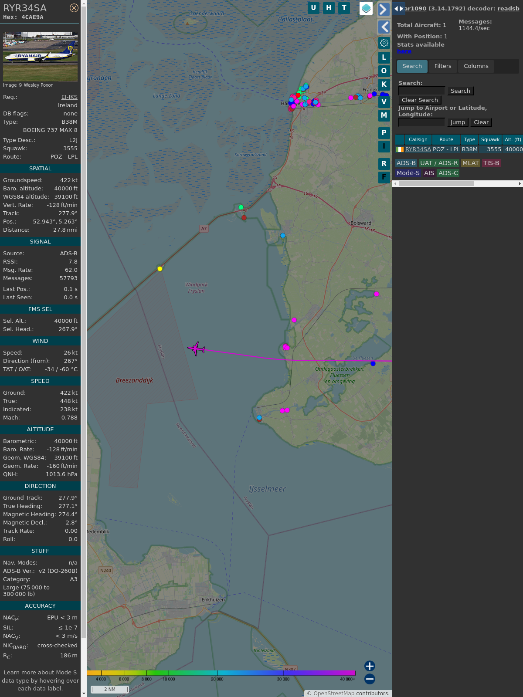The height and width of the screenshot is (697, 523).
Task: Click the I map button
Action: pos(384,146)
